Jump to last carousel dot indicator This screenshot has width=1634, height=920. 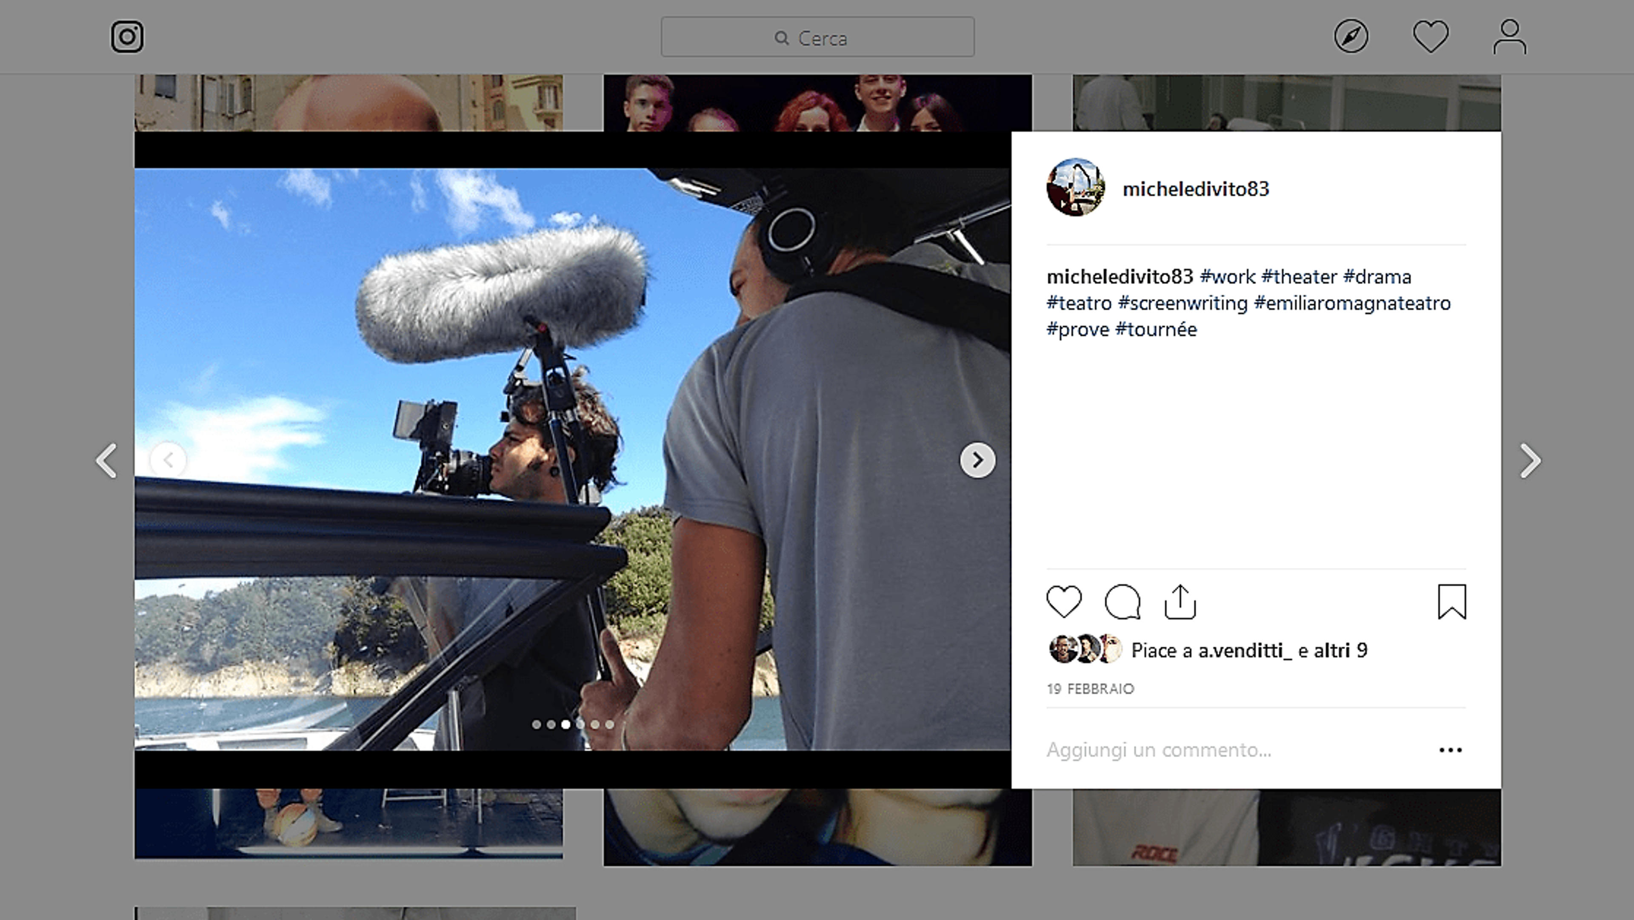[x=610, y=724]
